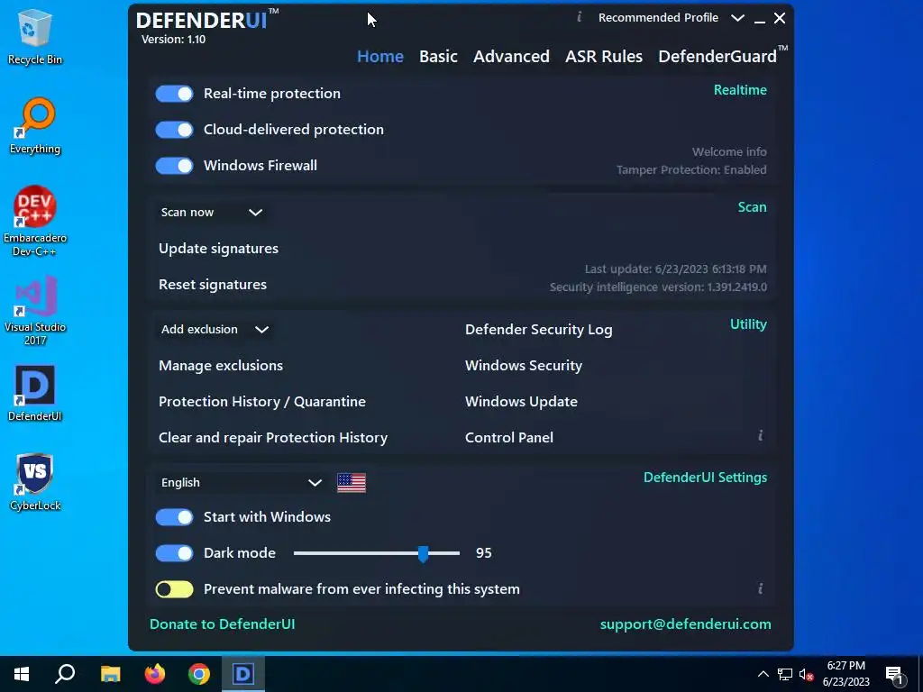Select the CyberLock desktop icon
Viewport: 923px width, 692px height.
35,483
